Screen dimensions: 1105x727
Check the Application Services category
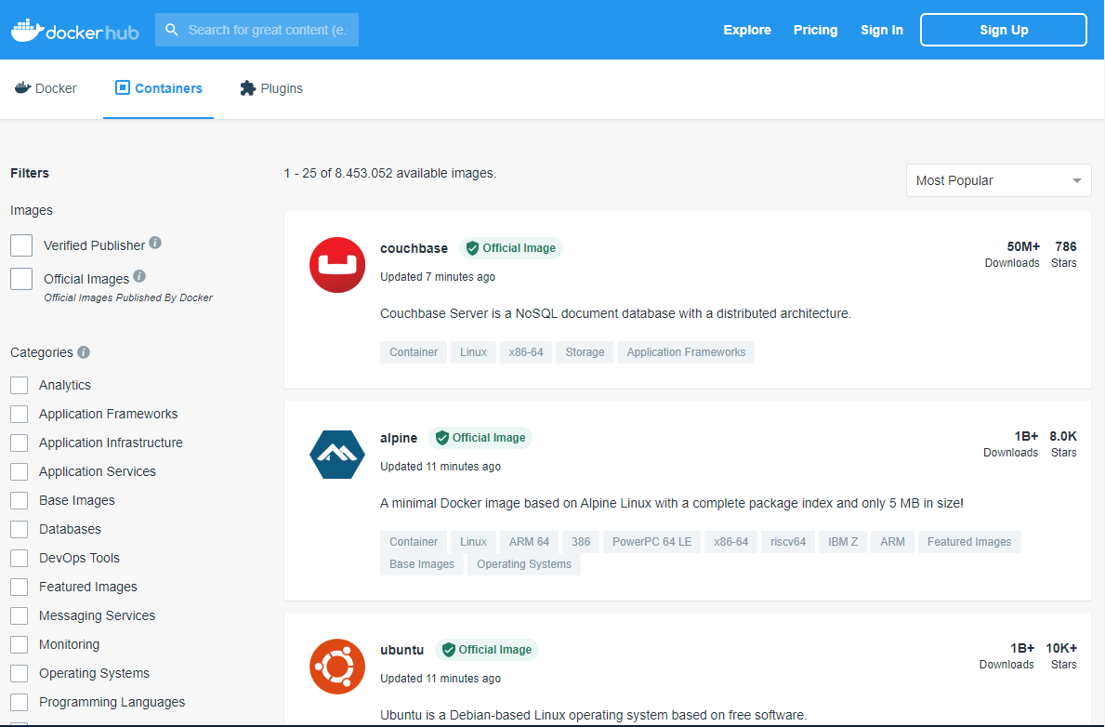[x=19, y=471]
